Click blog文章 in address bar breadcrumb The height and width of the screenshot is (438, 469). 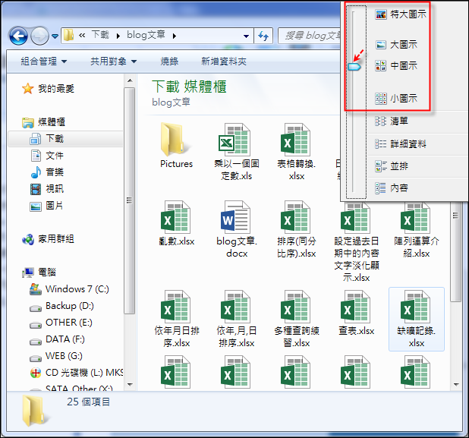pos(146,35)
